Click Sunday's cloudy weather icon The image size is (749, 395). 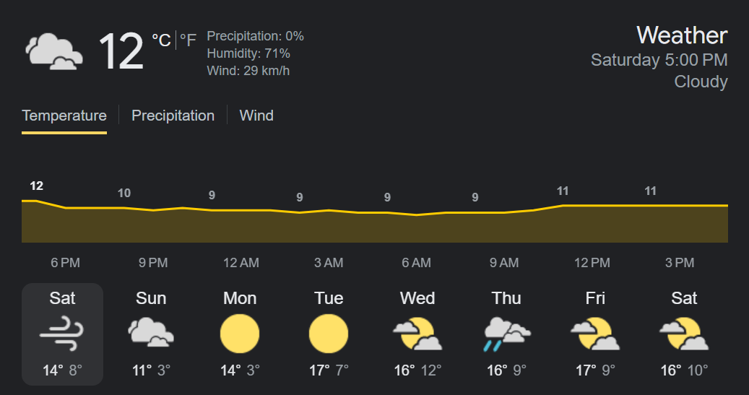pos(151,334)
